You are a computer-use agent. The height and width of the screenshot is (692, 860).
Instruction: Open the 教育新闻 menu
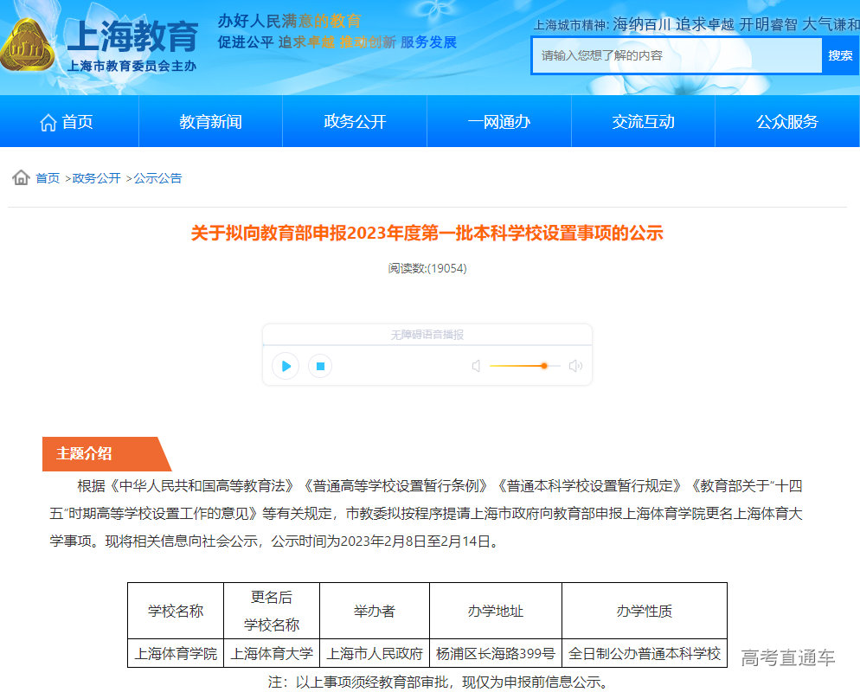pyautogui.click(x=210, y=121)
